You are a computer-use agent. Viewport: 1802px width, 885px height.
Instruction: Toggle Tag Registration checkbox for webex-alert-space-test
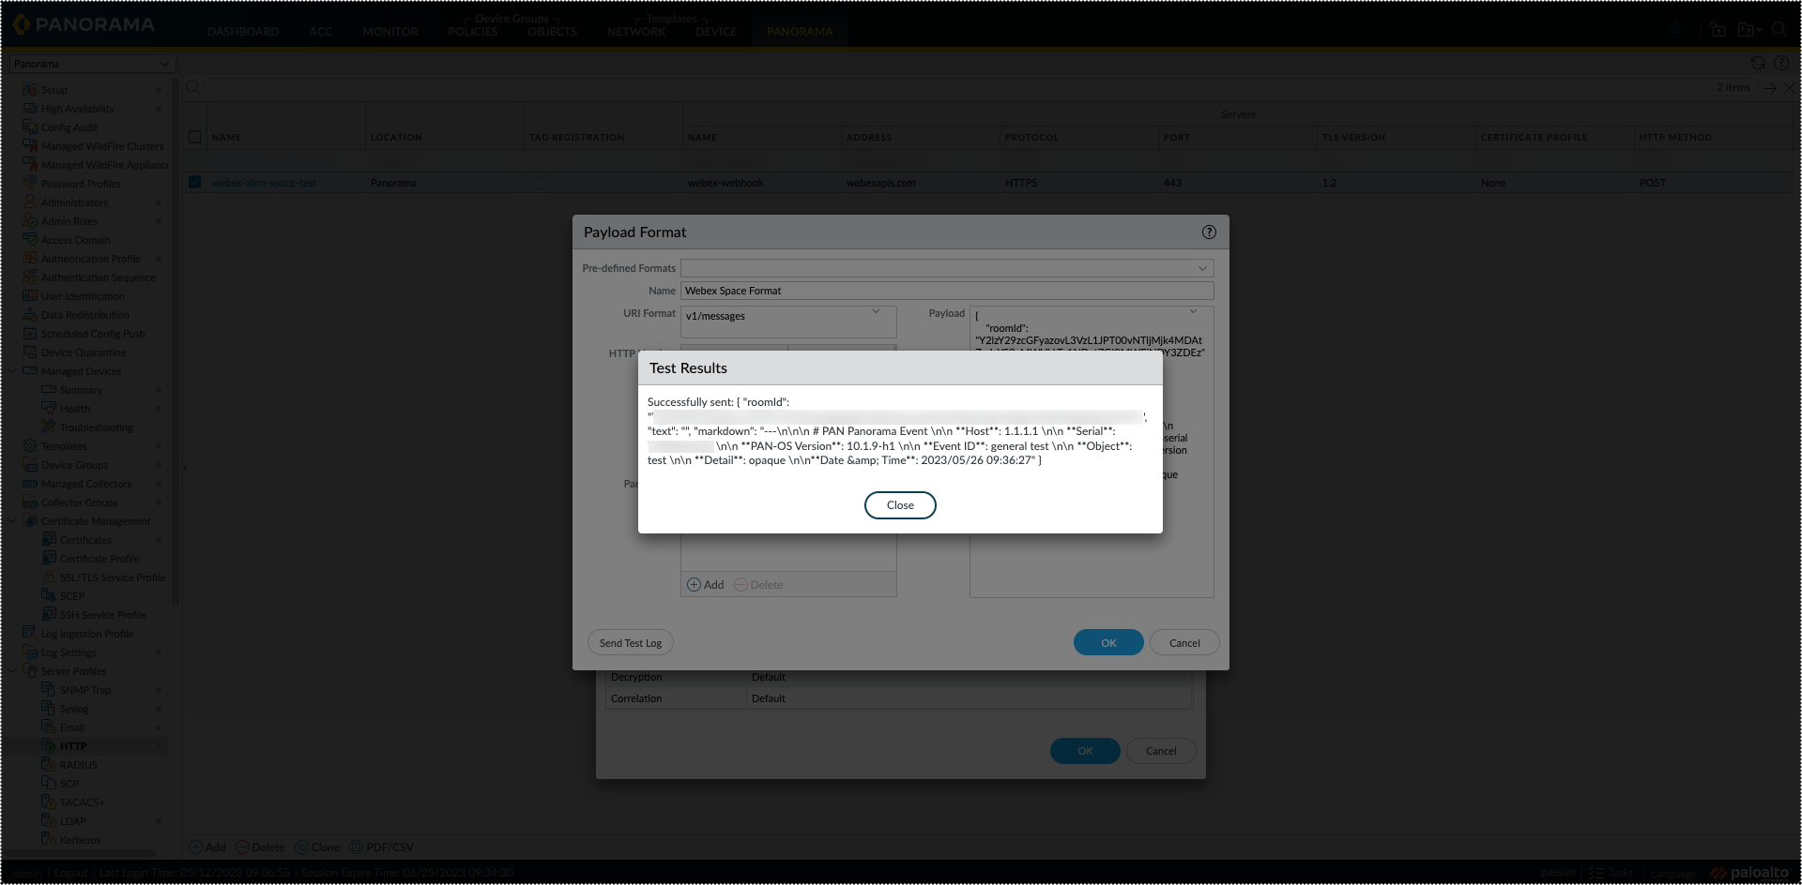tap(537, 183)
